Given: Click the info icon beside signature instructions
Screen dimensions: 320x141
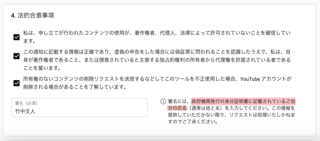Looking at the screenshot, I should [163, 101].
